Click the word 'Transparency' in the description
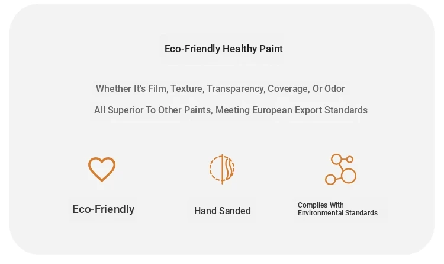This screenshot has height=264, width=444. tap(234, 89)
